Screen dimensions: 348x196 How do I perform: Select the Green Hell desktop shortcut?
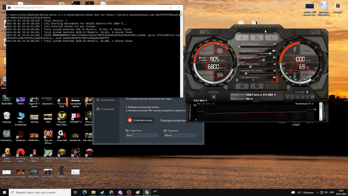coord(62,136)
